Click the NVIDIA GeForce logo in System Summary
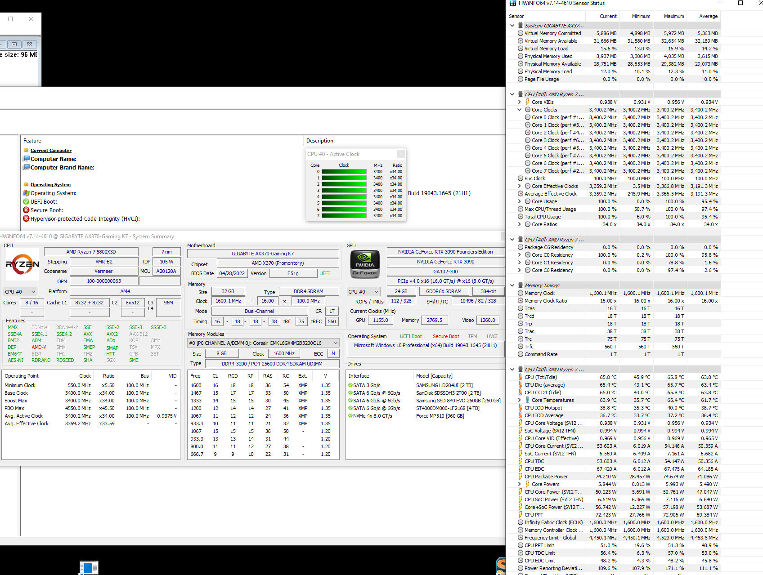The width and height of the screenshot is (763, 575). click(365, 264)
